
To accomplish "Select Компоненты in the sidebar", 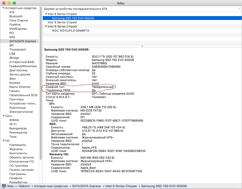I will (x=18, y=153).
